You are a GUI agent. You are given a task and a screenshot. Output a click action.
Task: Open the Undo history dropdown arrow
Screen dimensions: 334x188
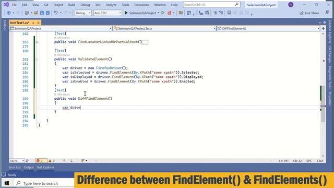coord(61,13)
